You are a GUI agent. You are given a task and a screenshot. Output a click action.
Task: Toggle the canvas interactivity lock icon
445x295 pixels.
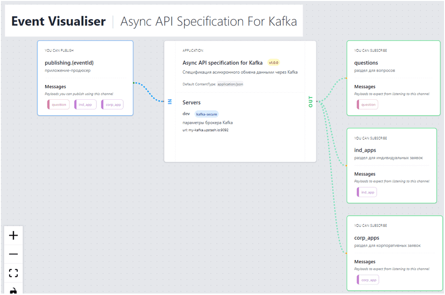coord(13,290)
